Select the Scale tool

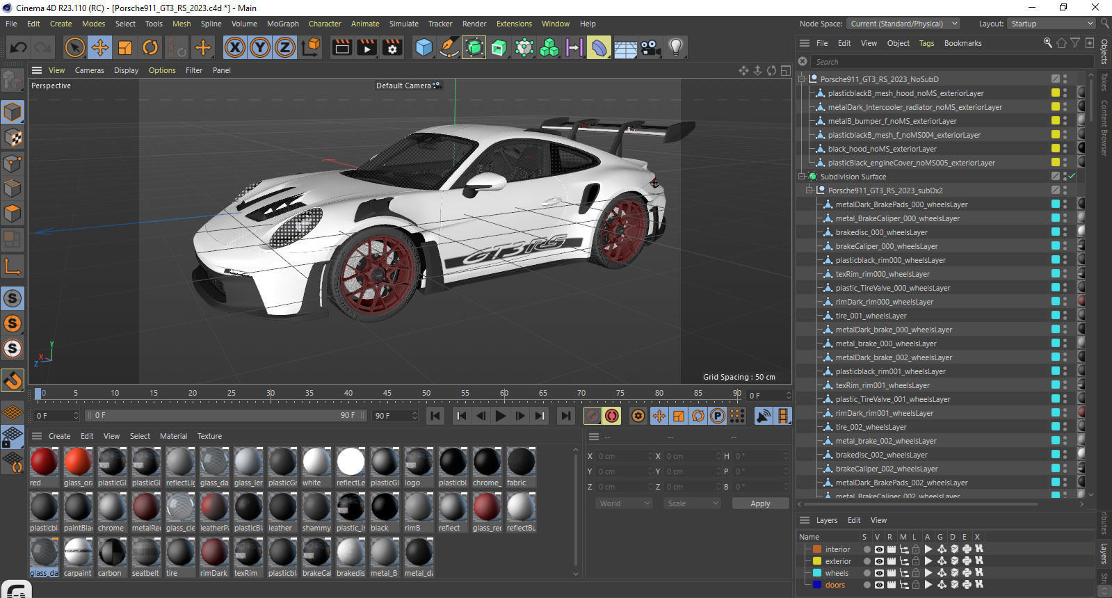point(125,47)
